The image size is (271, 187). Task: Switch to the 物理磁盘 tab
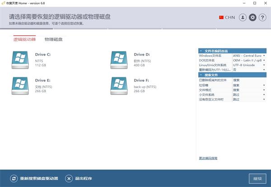53,39
